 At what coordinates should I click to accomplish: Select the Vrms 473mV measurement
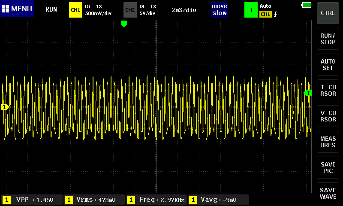click(x=94, y=200)
